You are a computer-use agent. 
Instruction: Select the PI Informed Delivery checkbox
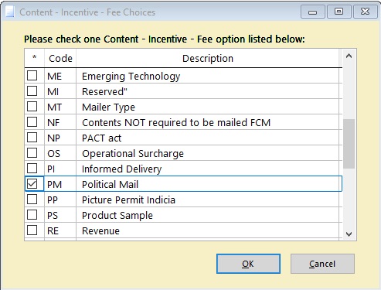tap(32, 169)
